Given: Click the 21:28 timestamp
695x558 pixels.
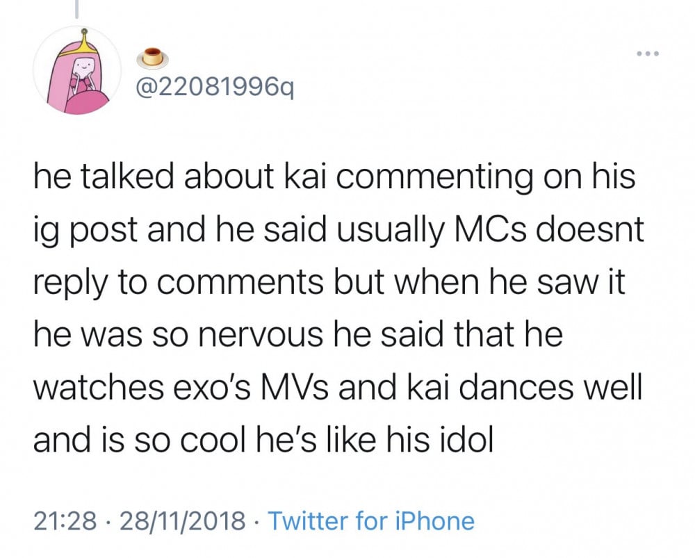Looking at the screenshot, I should coord(65,520).
